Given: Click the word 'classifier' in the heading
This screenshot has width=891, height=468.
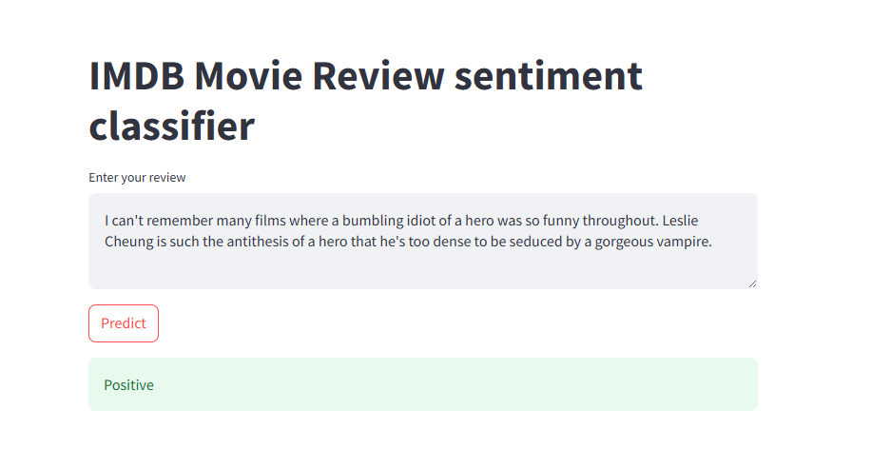Looking at the screenshot, I should pos(171,127).
